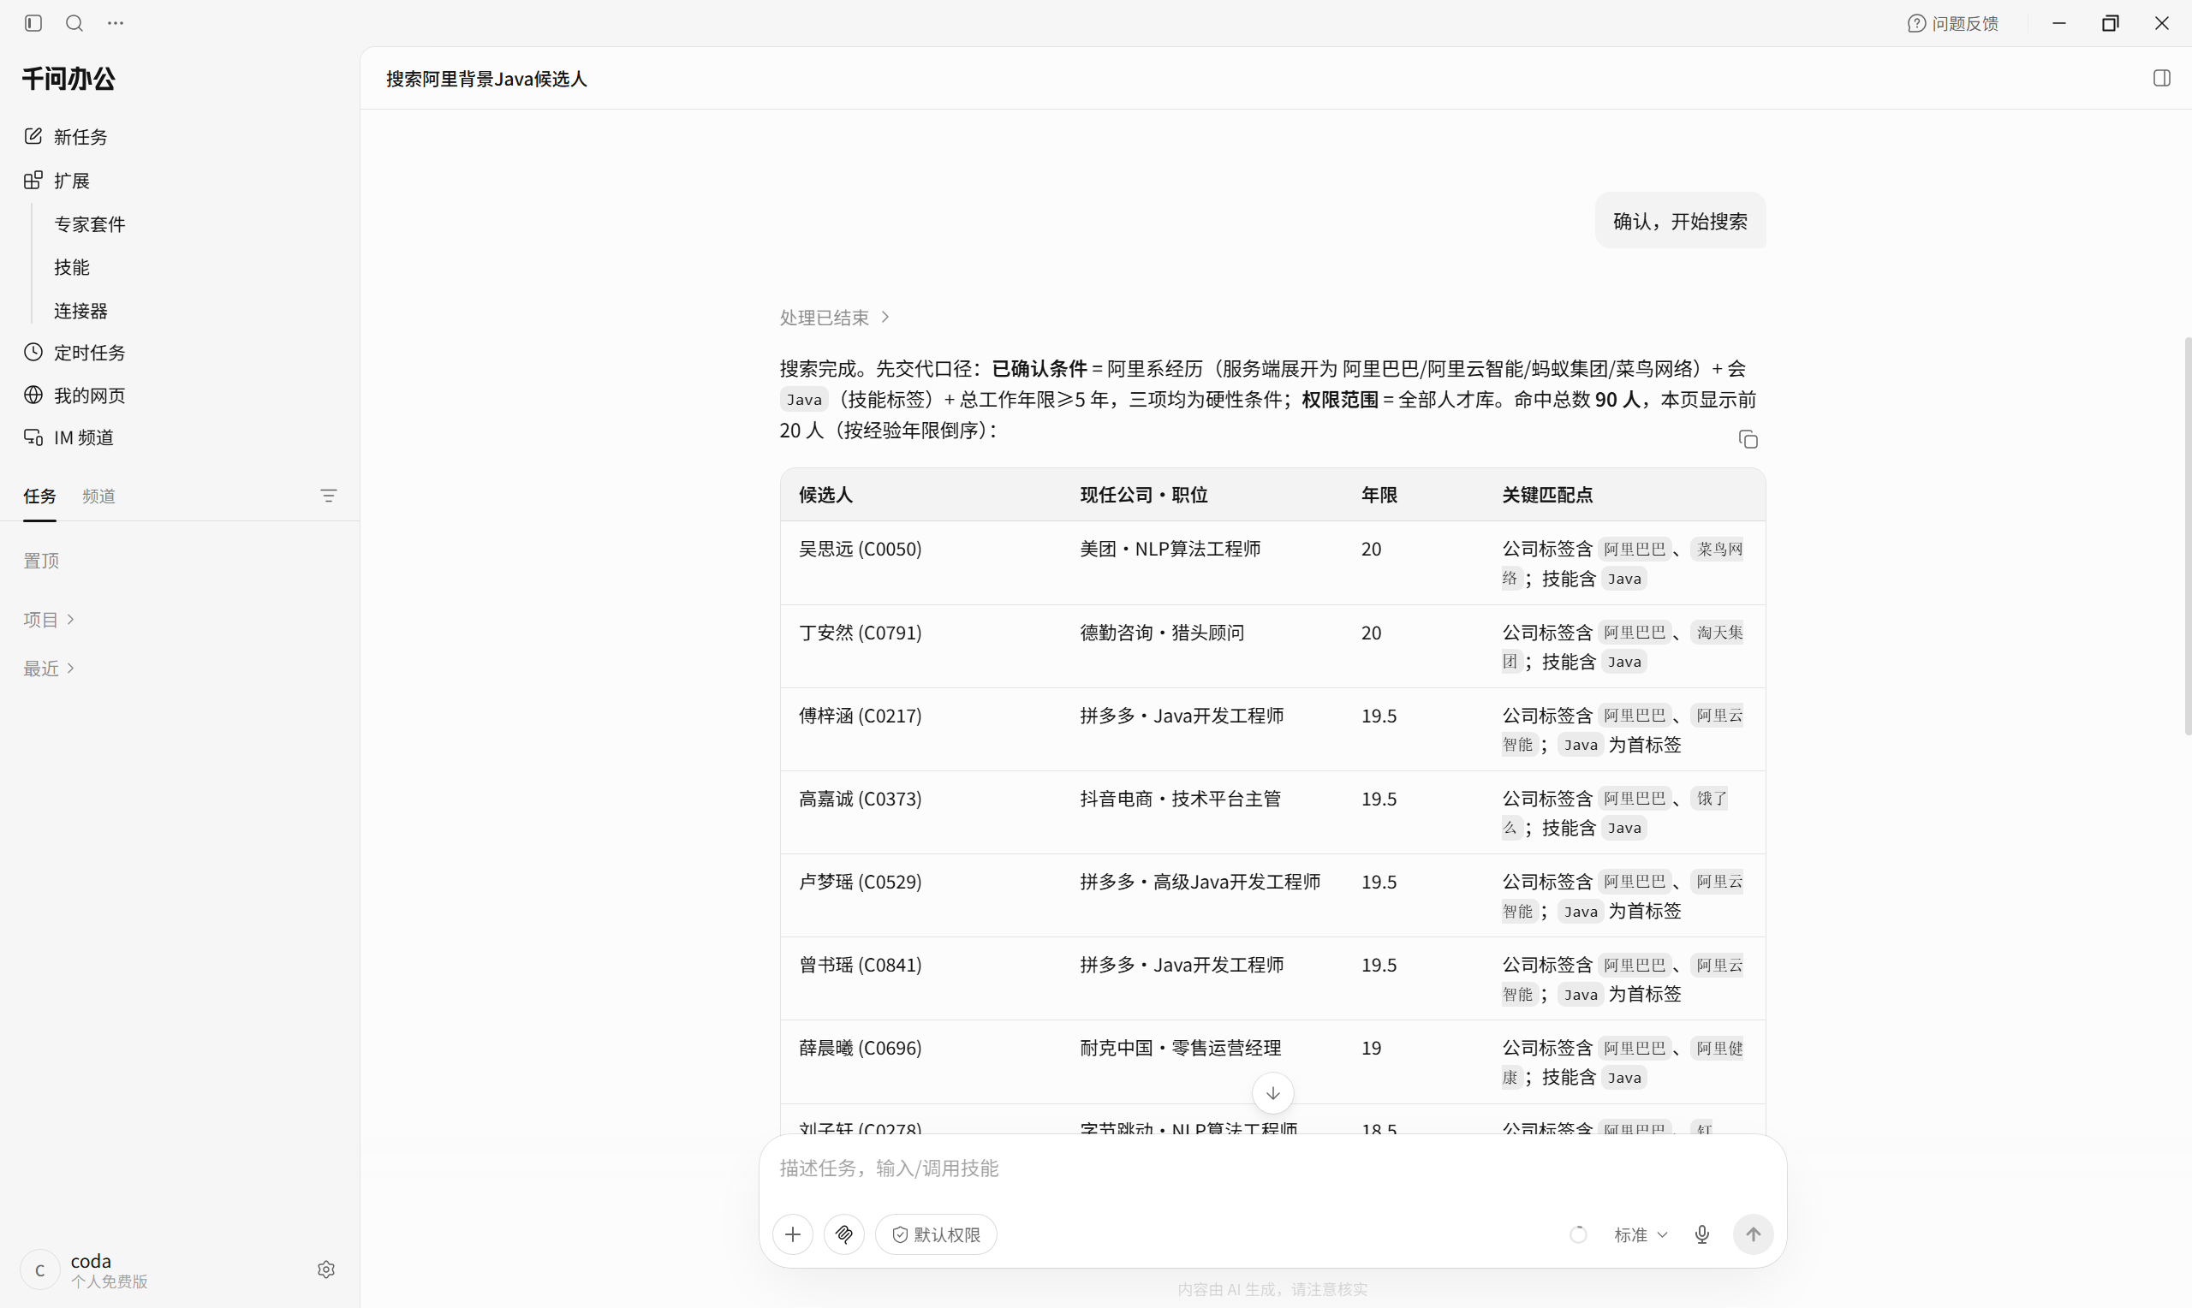Click the 菜鸟网络 tag in 吴思远 row

(x=1718, y=549)
